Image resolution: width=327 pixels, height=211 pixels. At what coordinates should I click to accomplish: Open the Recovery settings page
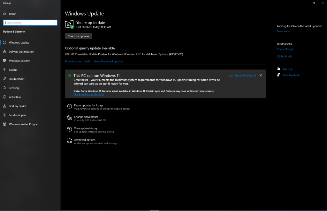[14, 88]
